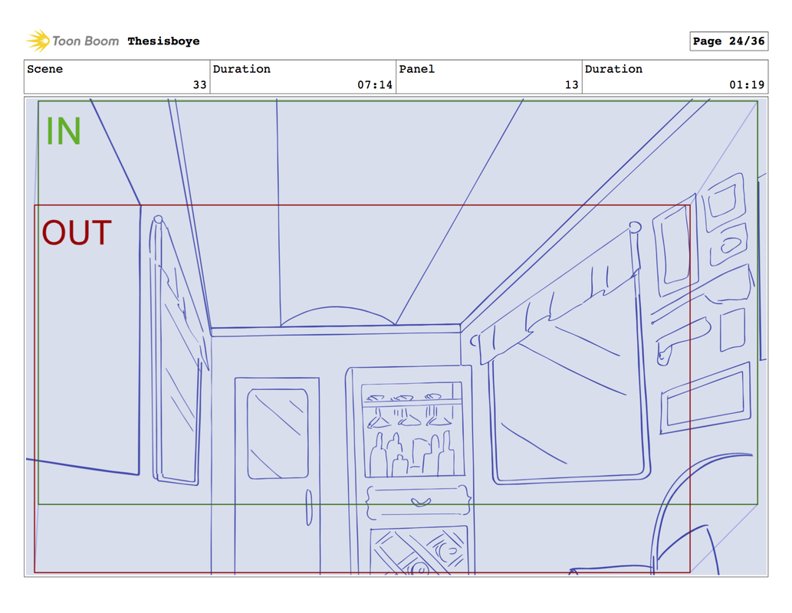
Task: Select the scene number '33'
Action: 199,85
